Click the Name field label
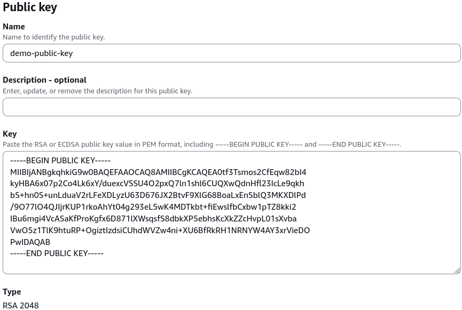 coord(14,27)
